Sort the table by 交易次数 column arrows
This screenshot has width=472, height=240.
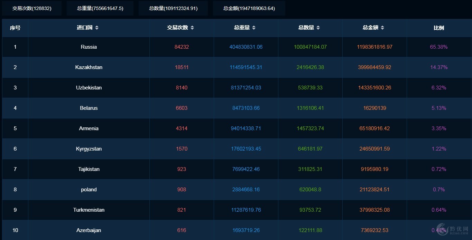[192, 28]
